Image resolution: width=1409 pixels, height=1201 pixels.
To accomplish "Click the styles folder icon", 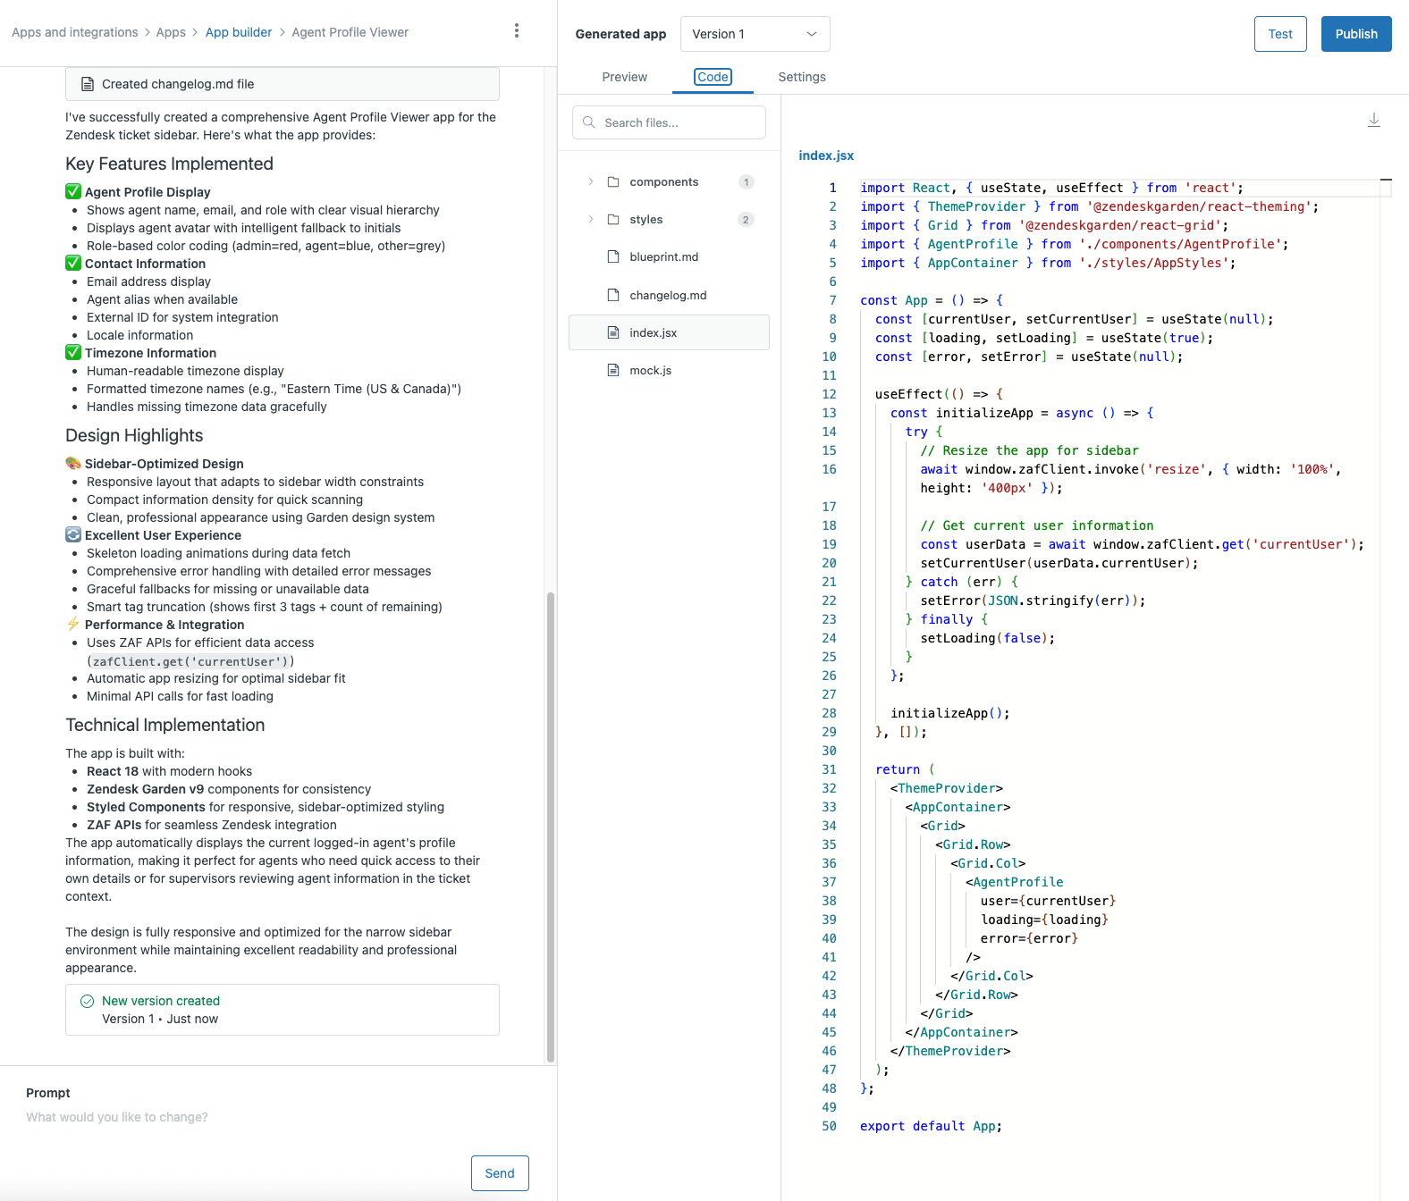I will [613, 220].
